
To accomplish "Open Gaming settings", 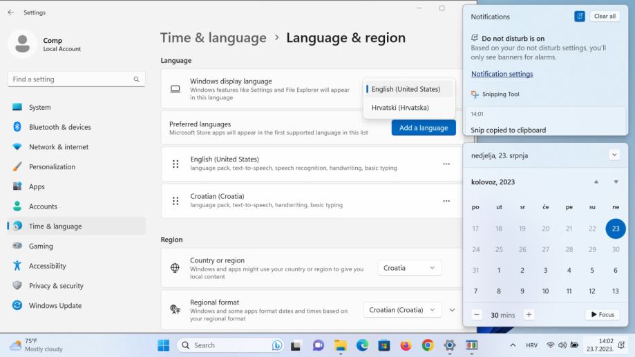I will (77, 246).
